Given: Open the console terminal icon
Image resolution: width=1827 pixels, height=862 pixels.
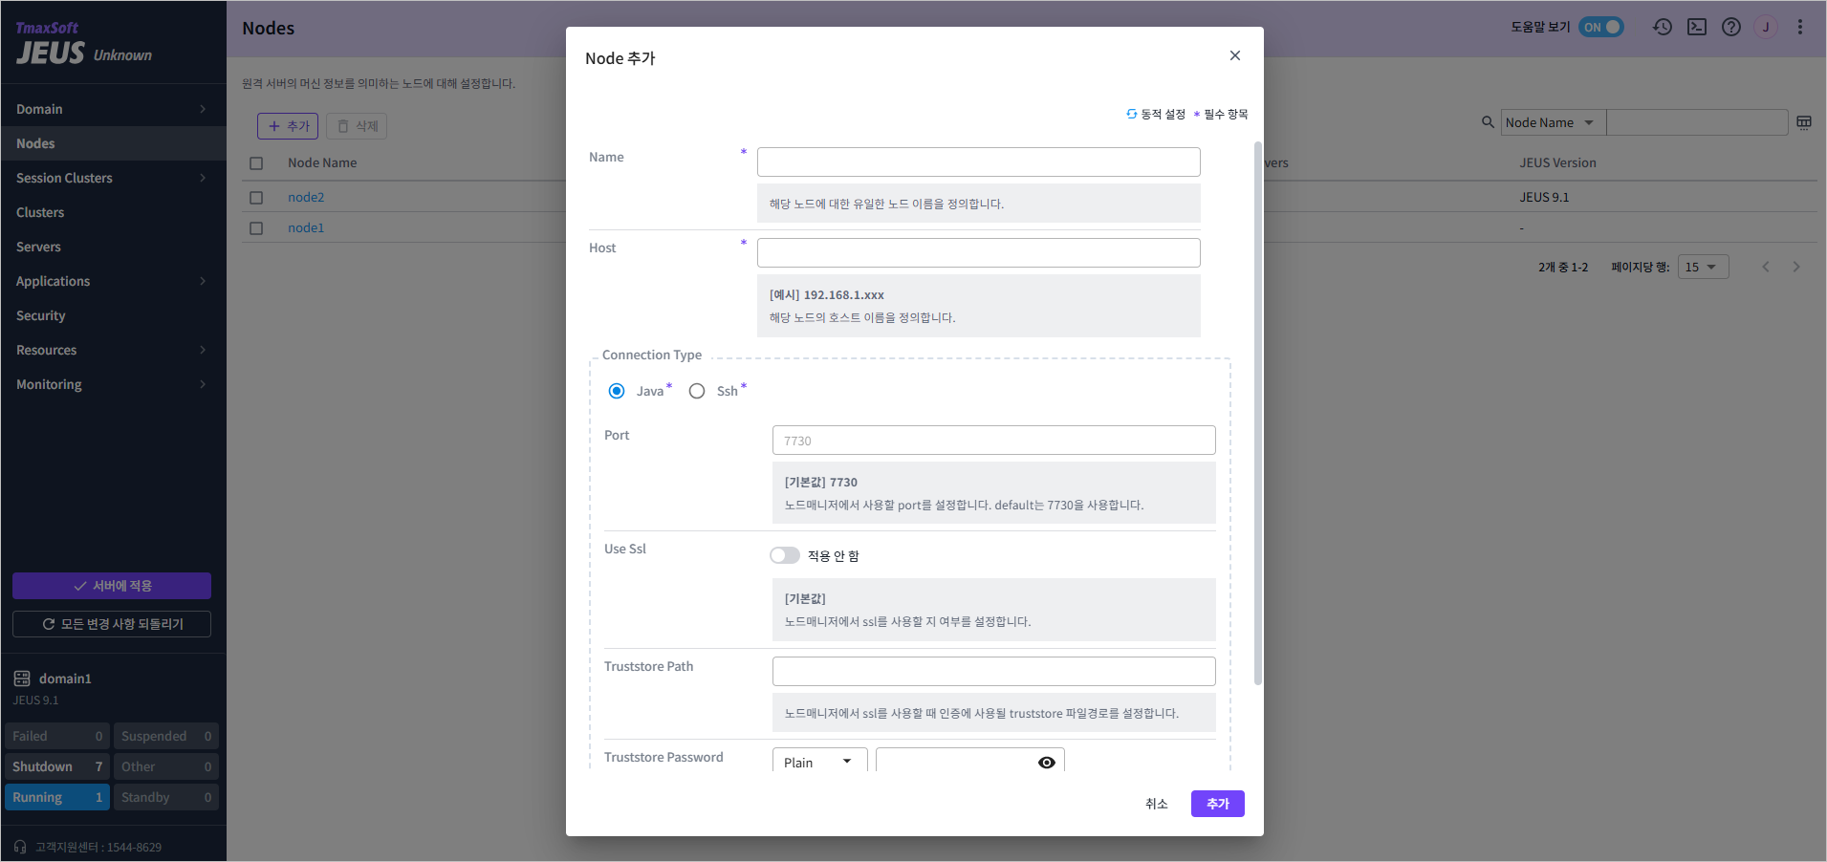Looking at the screenshot, I should (1697, 27).
